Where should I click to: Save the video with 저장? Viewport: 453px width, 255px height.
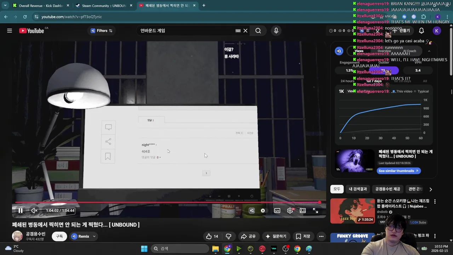(x=303, y=236)
